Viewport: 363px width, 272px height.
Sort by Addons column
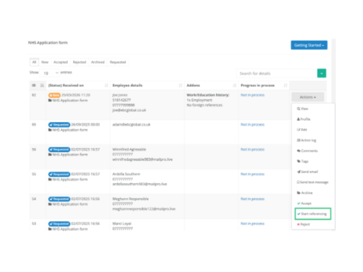point(211,85)
